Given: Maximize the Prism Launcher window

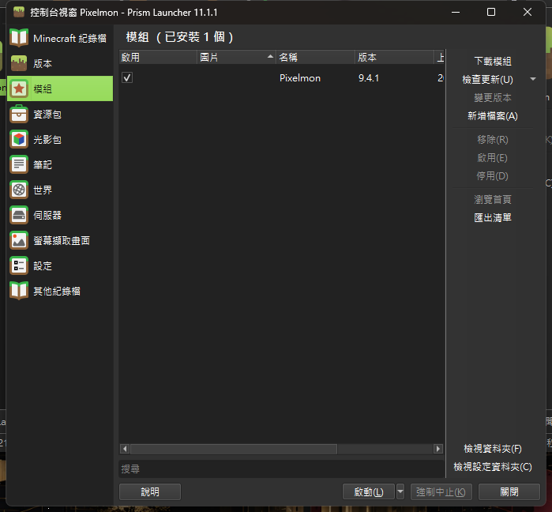Looking at the screenshot, I should click(491, 12).
